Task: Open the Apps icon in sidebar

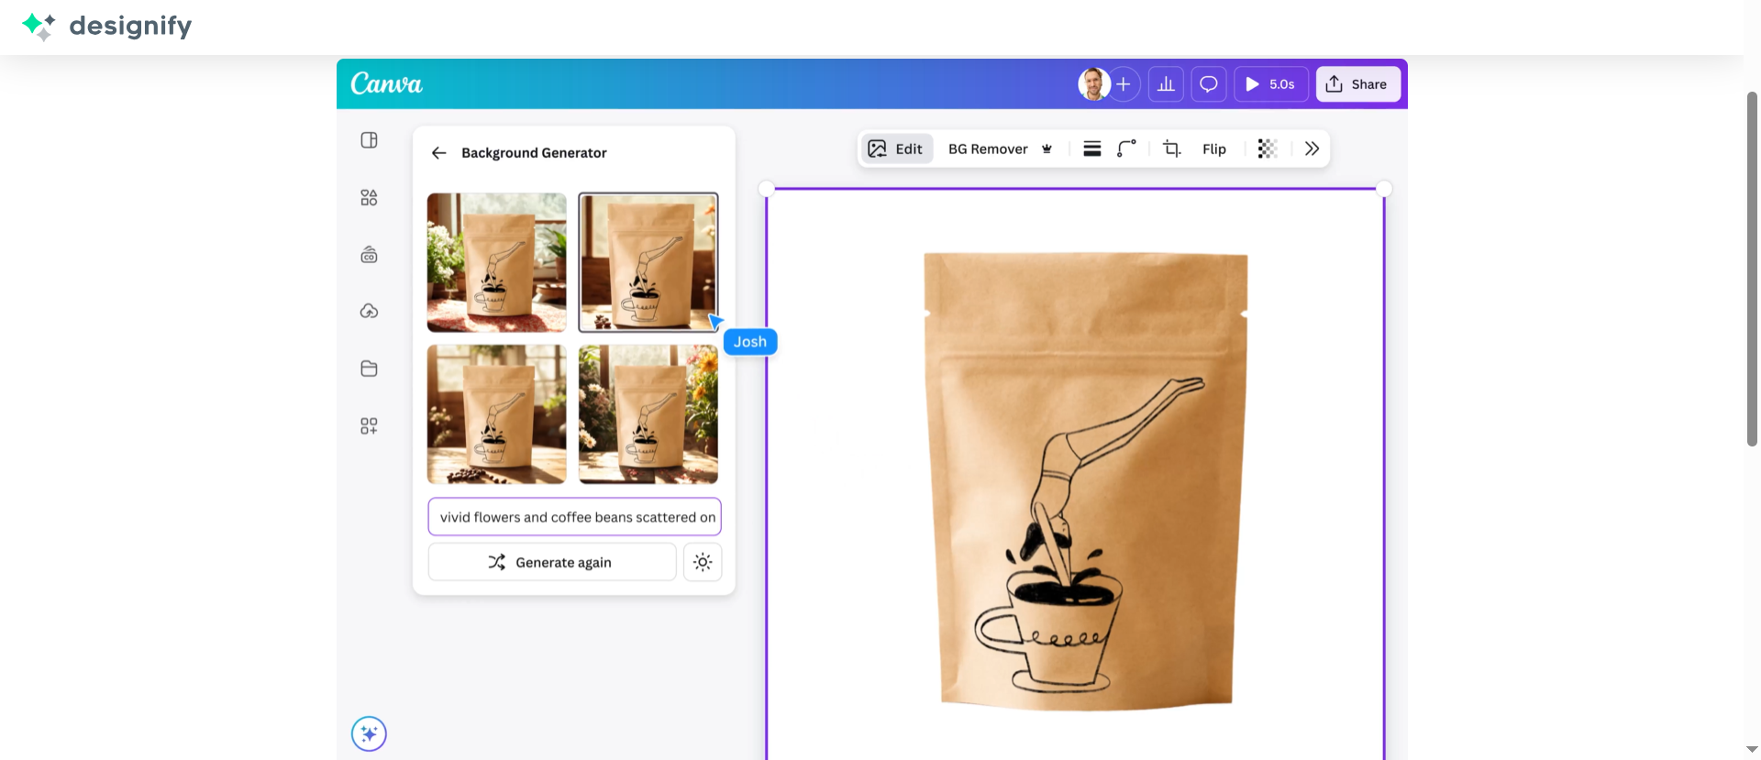Action: click(369, 426)
